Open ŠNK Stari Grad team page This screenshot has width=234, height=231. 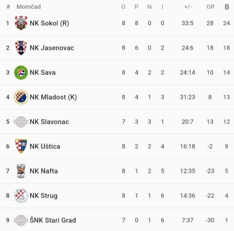53,220
